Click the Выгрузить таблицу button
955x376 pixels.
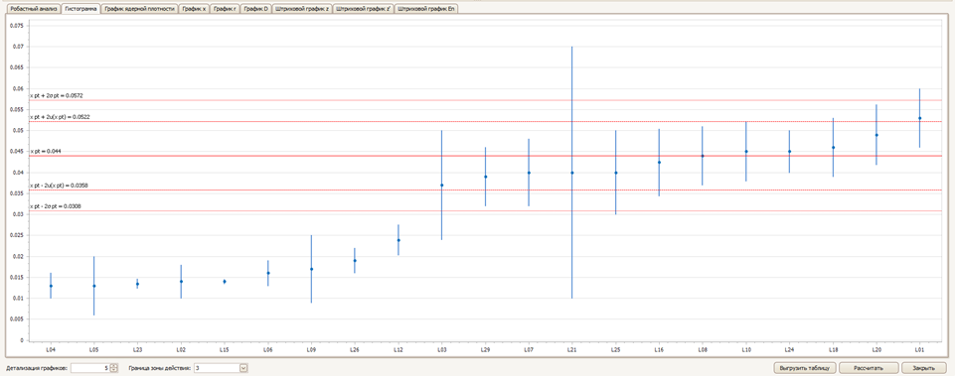[x=805, y=368]
